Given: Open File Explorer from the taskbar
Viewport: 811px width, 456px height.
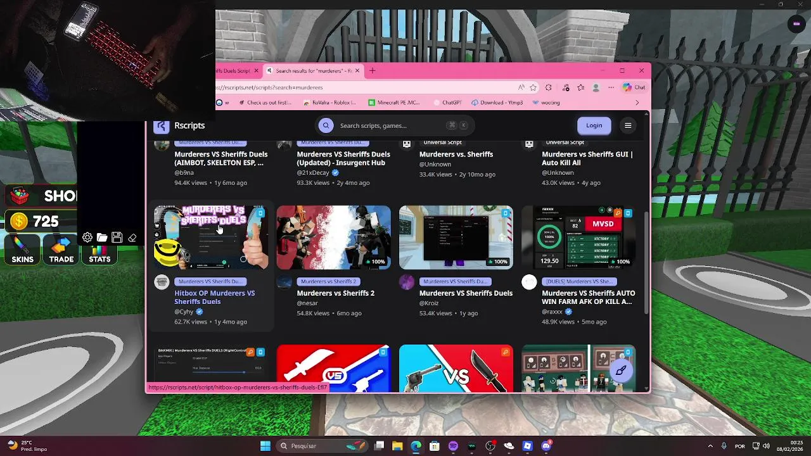Looking at the screenshot, I should pyautogui.click(x=397, y=446).
